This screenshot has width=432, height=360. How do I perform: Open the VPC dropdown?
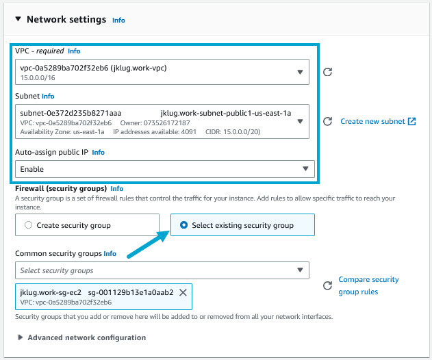301,72
